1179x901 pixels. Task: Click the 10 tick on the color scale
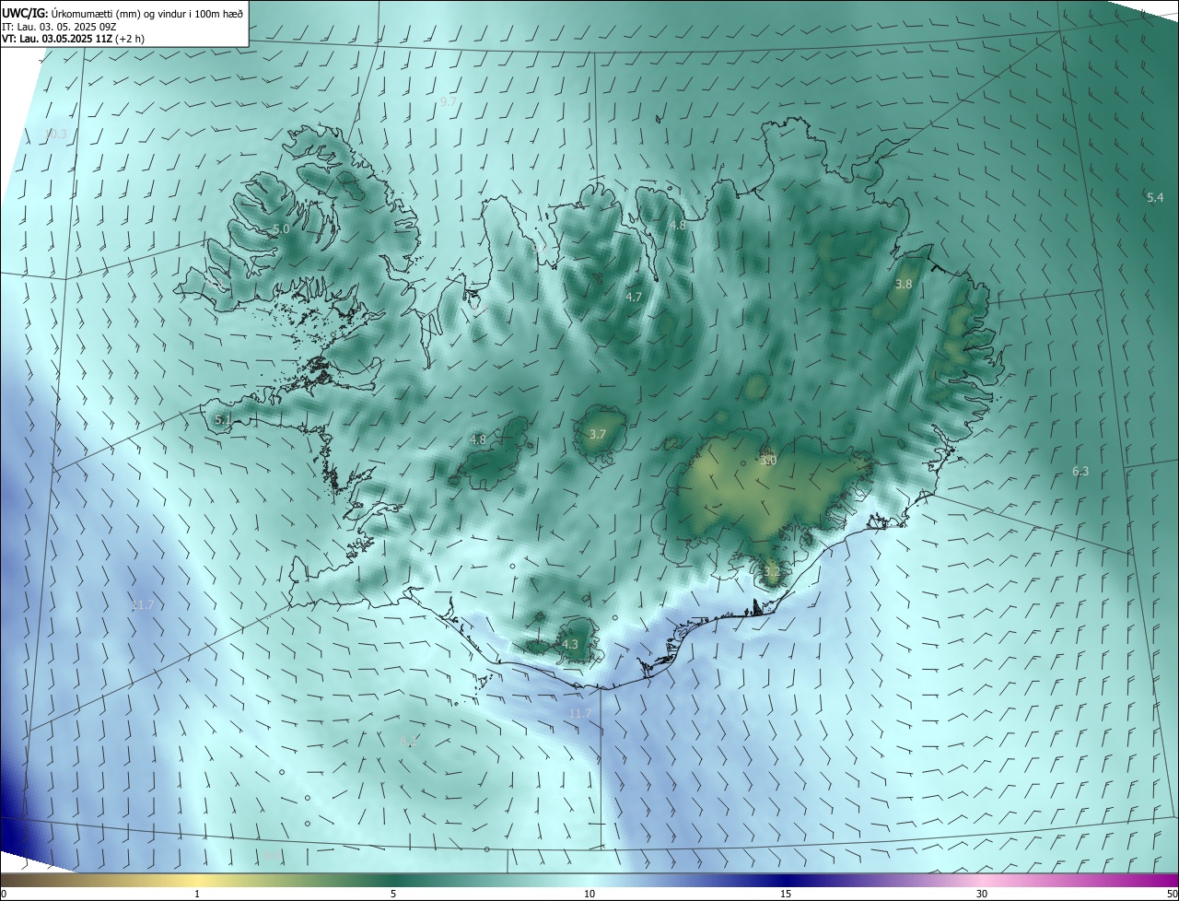coord(589,894)
